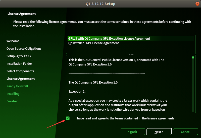Click the license text scrollbar handle
Viewport: 201px width, 138px height.
coord(193,57)
